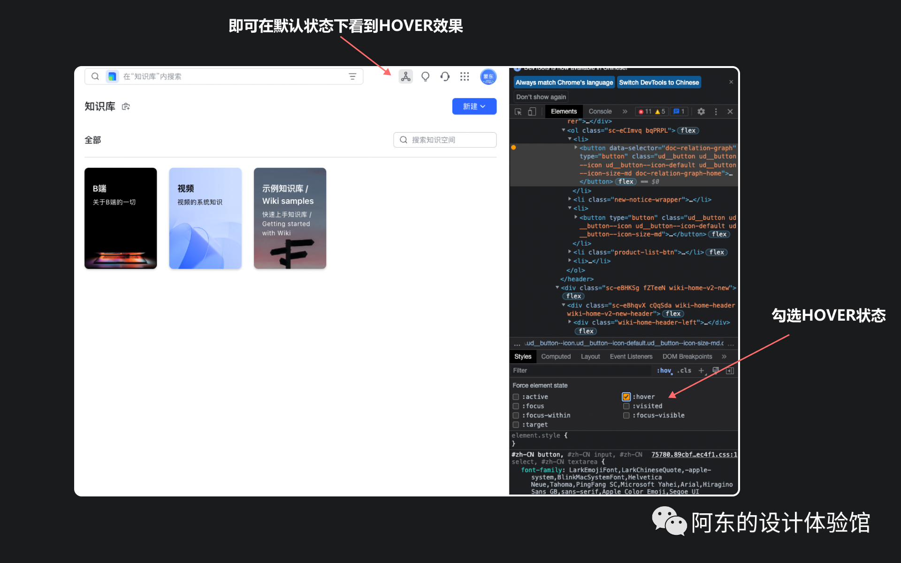Open DevTools settings gear

point(701,112)
